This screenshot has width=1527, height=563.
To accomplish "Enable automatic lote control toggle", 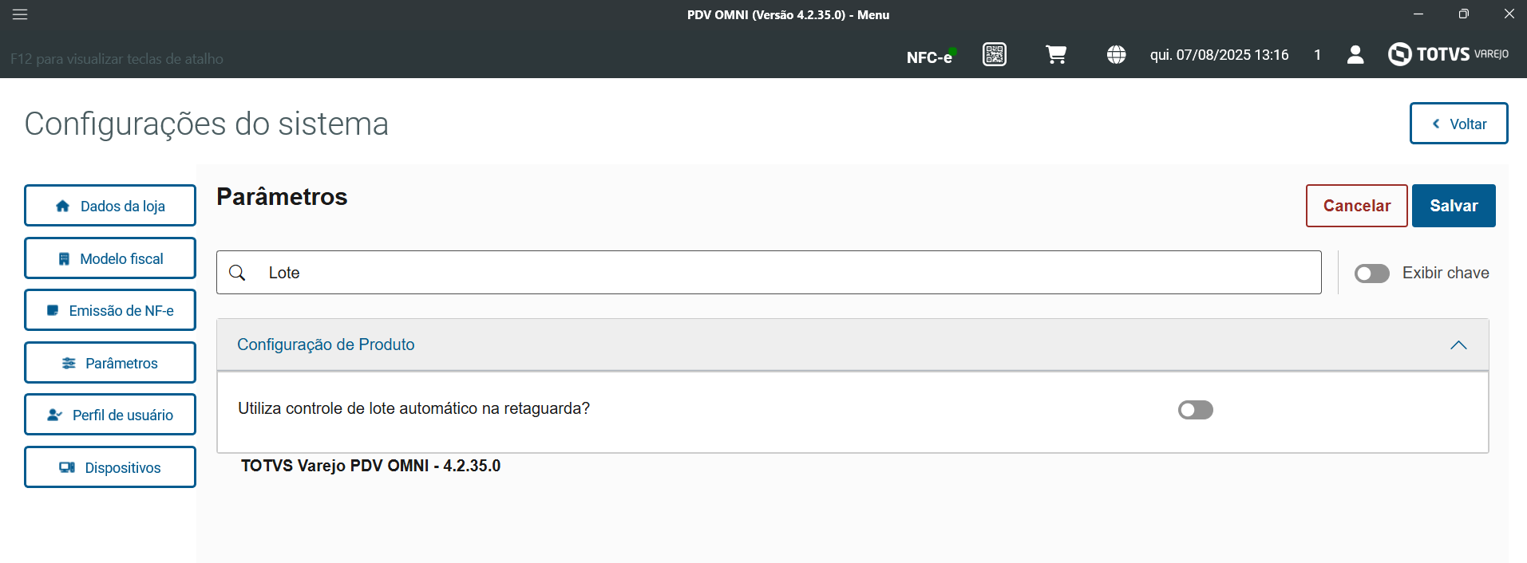I will pos(1195,410).
